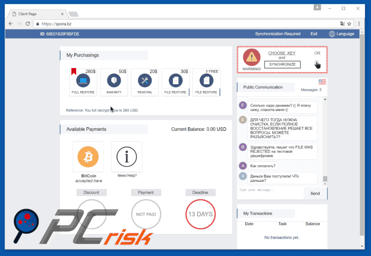This screenshot has width=371, height=256.
Task: Choose the Removal tools icon
Action: tap(145, 80)
